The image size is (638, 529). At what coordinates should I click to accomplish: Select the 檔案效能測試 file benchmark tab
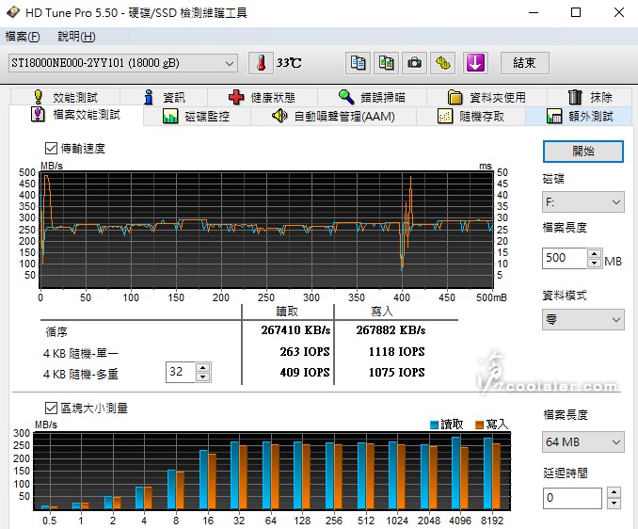(76, 115)
